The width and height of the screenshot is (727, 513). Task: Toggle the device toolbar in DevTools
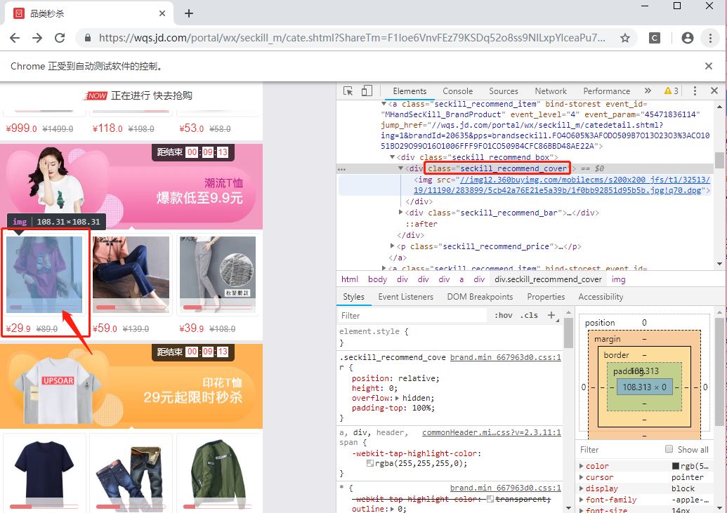[x=367, y=91]
